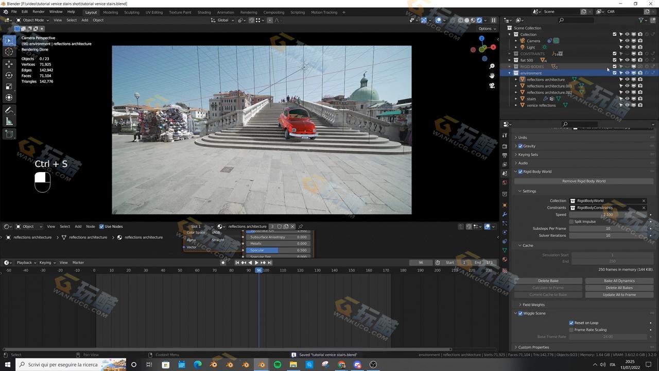Viewport: 659px width, 371px height.
Task: Open the outliner filter funnel icon
Action: tap(641, 20)
